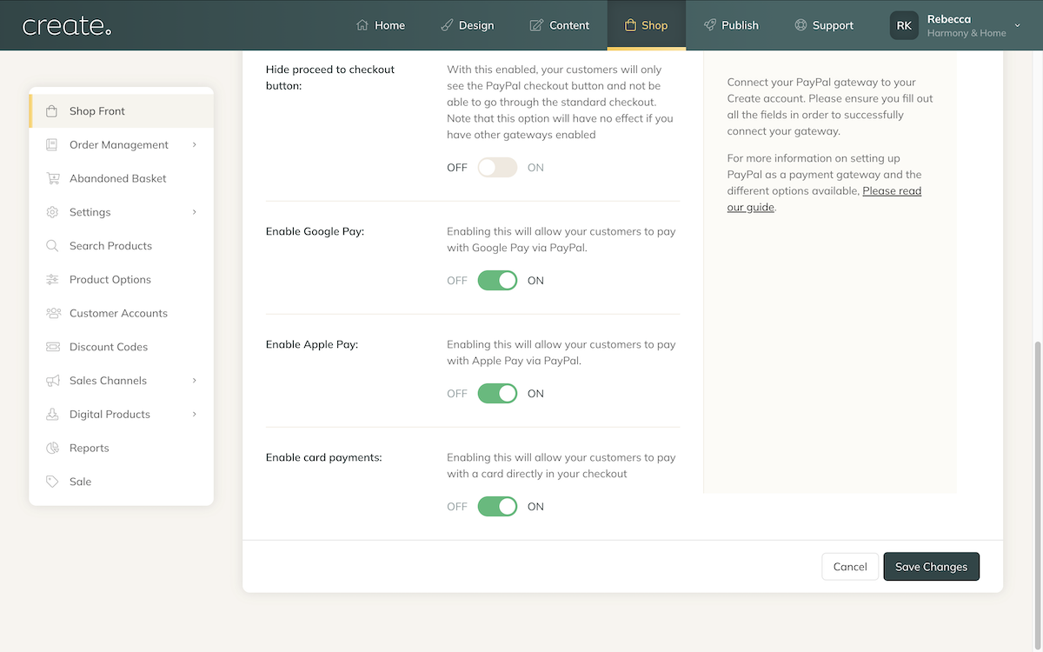The image size is (1043, 652).
Task: Click the page vertical scrollbar thumb
Action: [1038, 494]
